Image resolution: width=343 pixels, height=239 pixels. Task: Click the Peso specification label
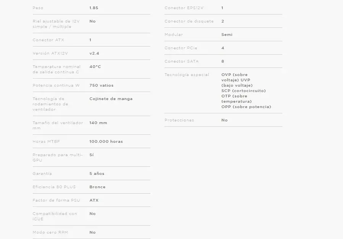pos(38,8)
